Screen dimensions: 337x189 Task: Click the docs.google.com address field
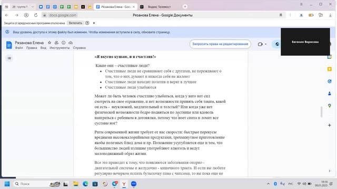pos(63,15)
